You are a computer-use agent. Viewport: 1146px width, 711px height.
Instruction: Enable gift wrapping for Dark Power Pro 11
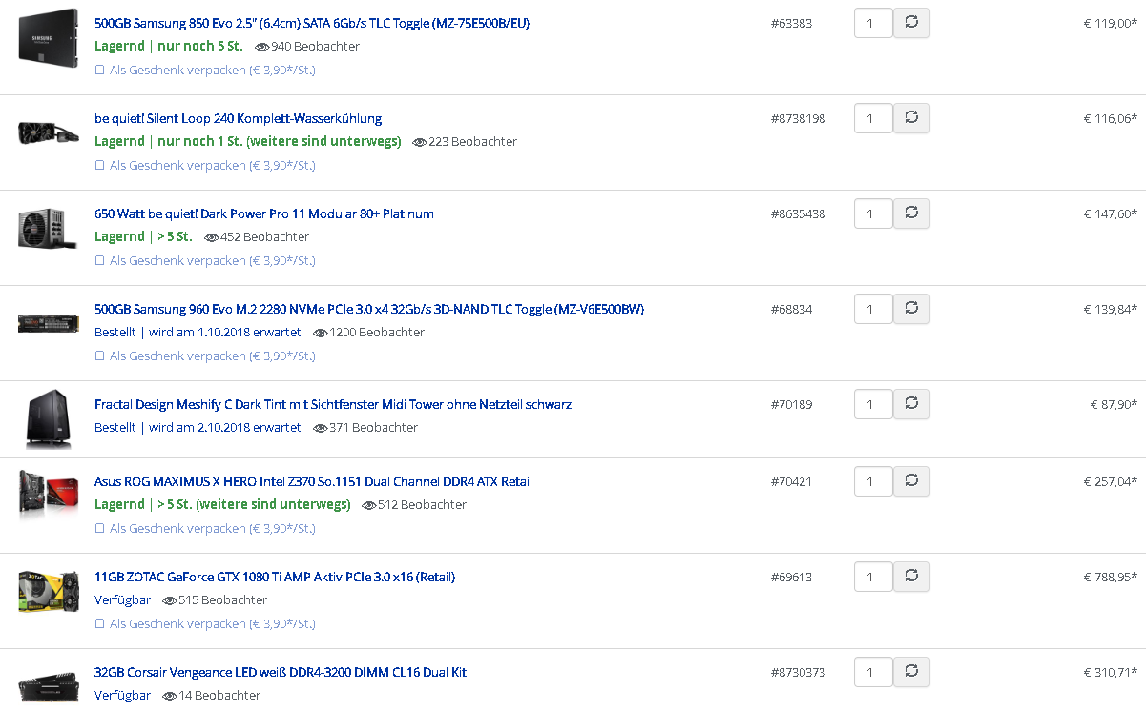point(99,260)
